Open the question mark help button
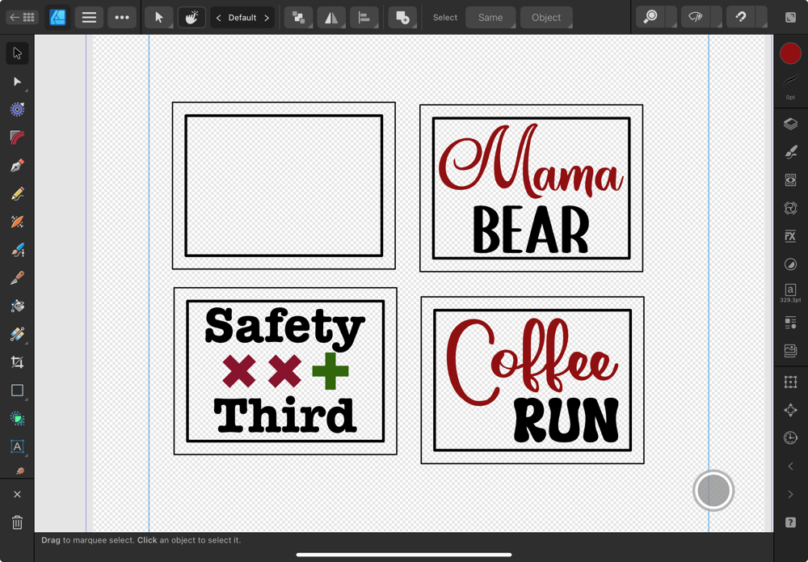808x562 pixels. pos(790,522)
